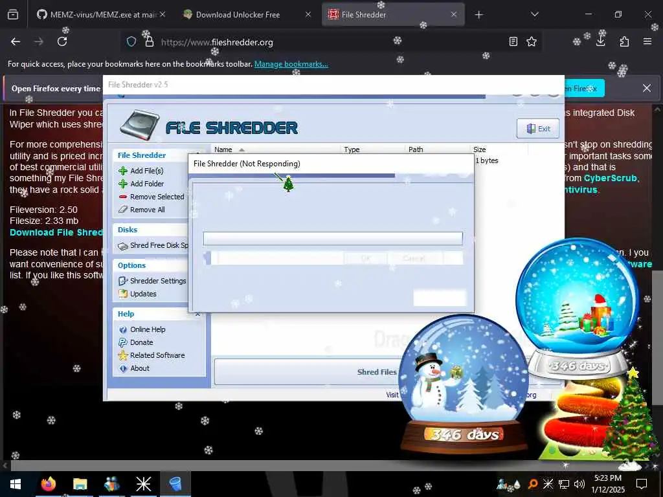Open Firefox View icon in the tab strip

pos(13,15)
